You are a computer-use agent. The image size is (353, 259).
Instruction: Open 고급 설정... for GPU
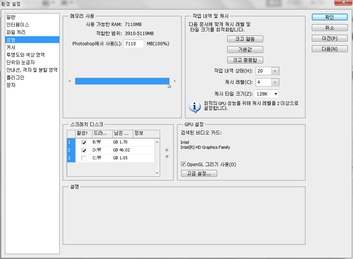coord(199,173)
